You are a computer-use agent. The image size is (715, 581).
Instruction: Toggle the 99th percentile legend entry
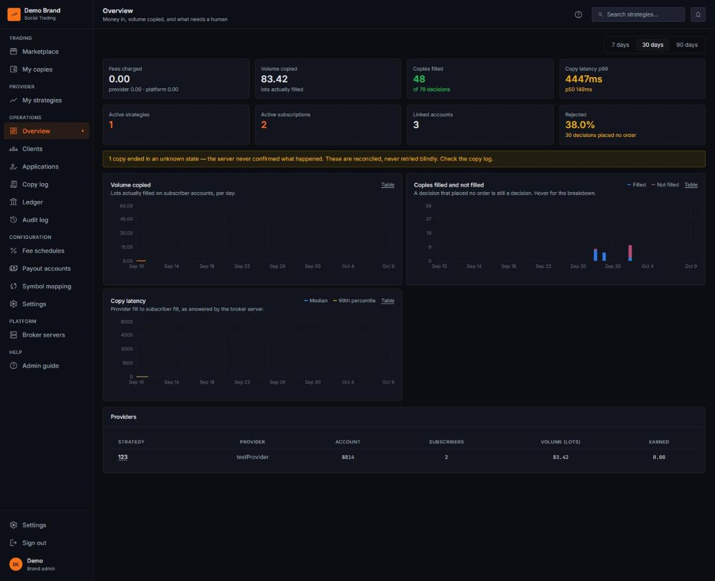click(354, 301)
